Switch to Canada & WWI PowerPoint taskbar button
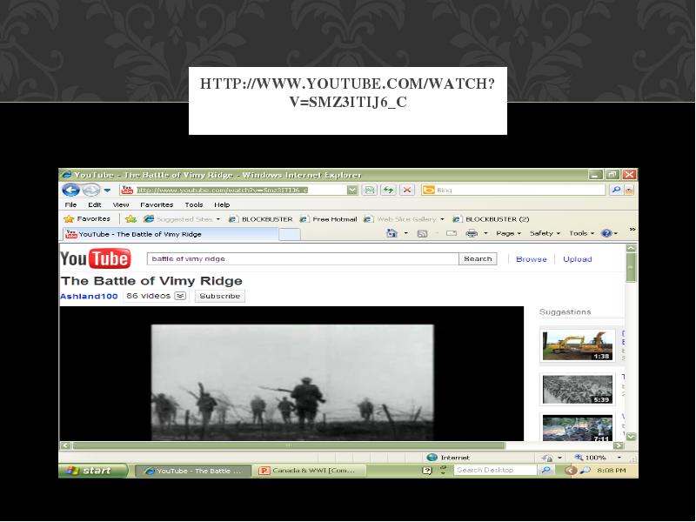 310,471
